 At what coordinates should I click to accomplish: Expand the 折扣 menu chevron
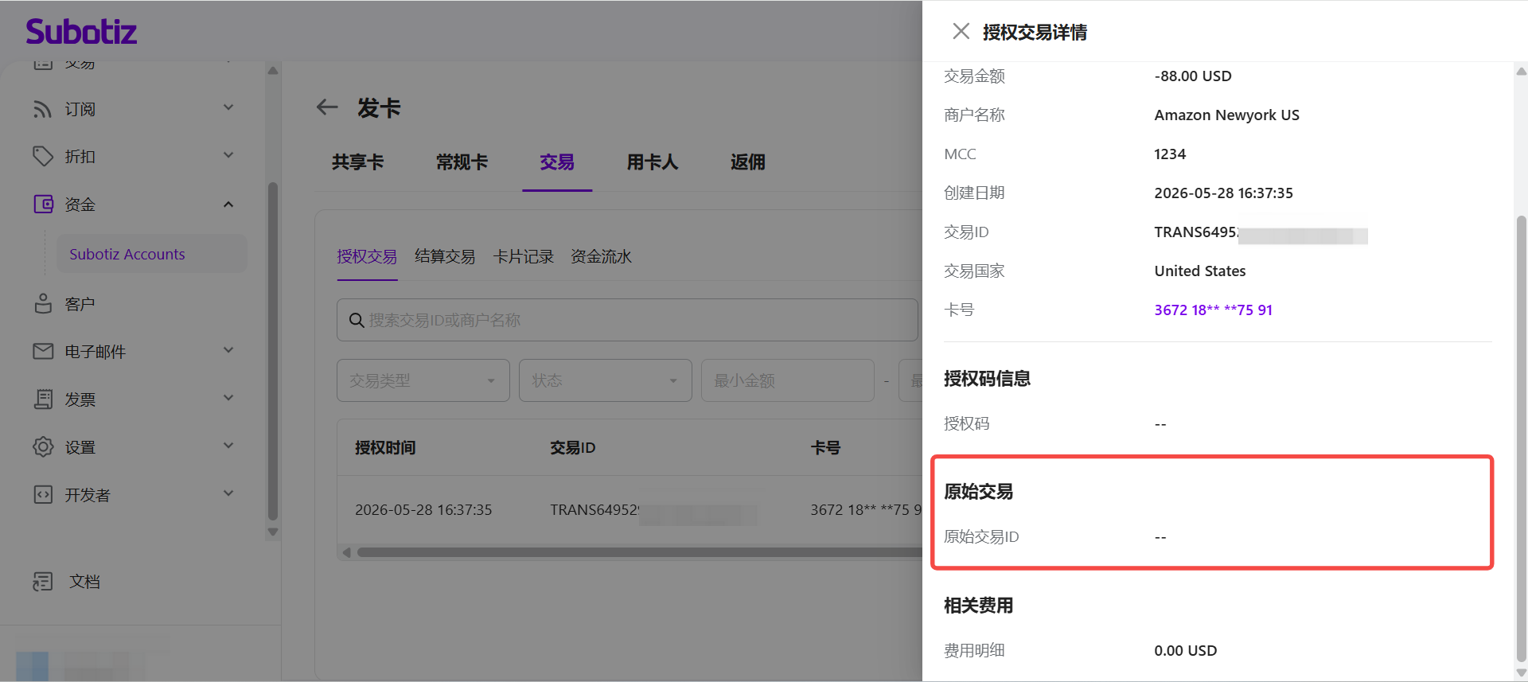(228, 155)
